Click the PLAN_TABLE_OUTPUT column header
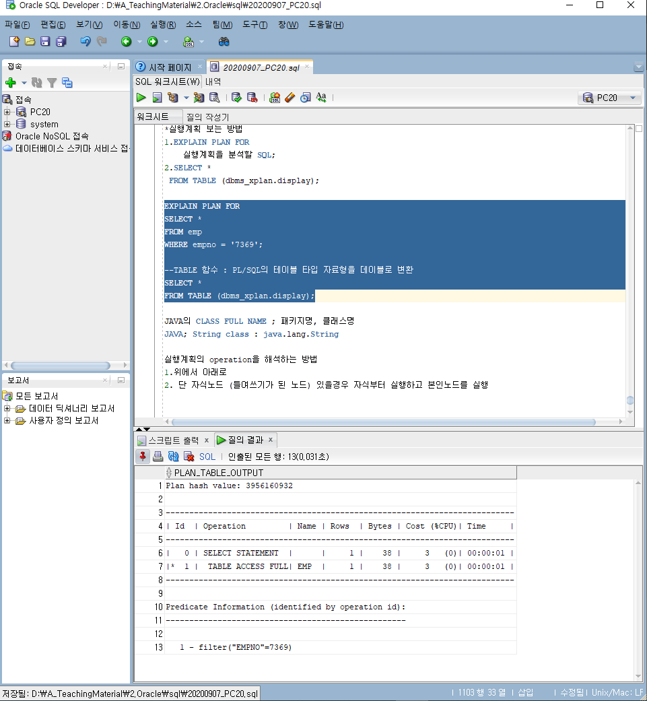Screen dimensions: 647x701 coord(341,473)
